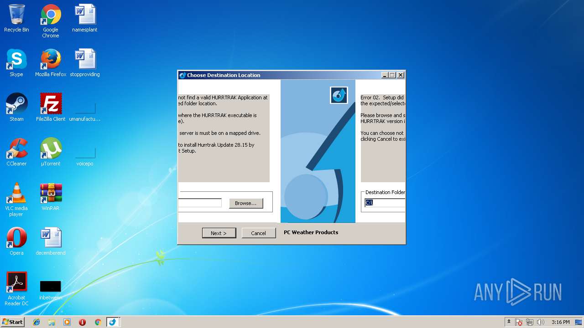Open Internet Explorer in taskbar

[36, 322]
